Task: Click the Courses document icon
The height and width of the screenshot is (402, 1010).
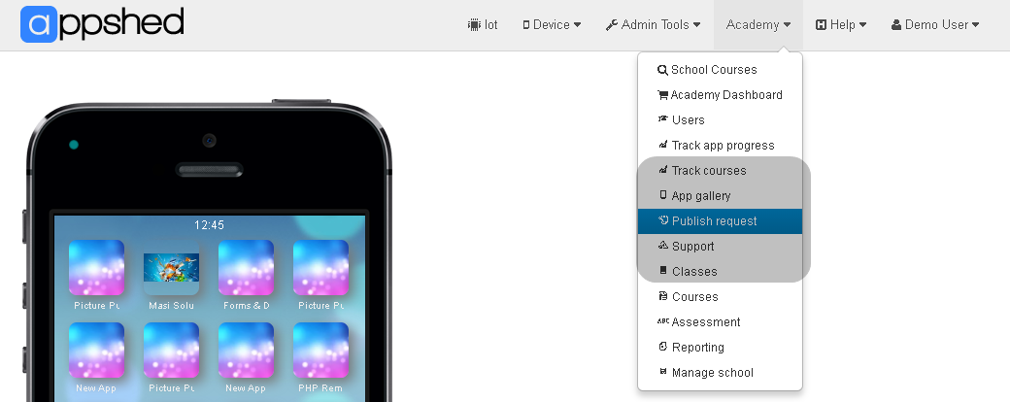Action: tap(662, 296)
